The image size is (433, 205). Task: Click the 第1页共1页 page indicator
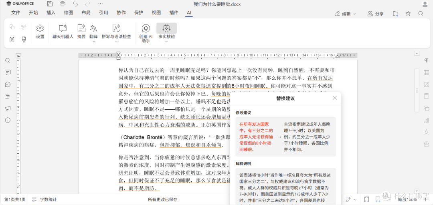click(x=15, y=199)
